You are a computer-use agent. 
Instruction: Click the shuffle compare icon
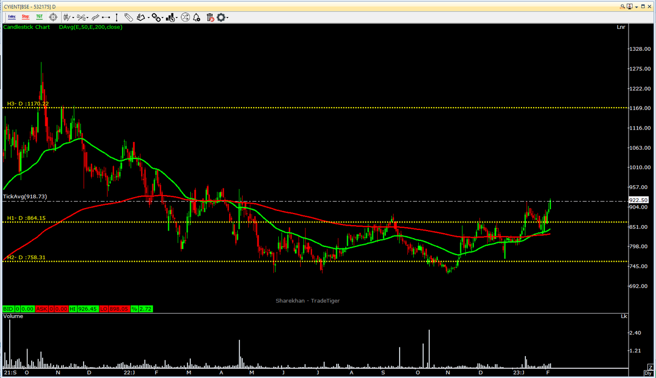click(185, 17)
